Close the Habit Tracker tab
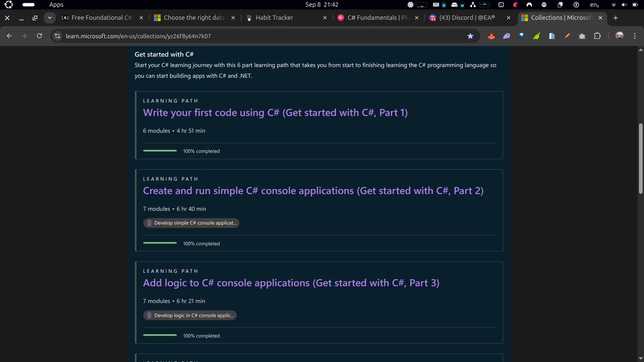Screen dimensions: 644x362 [x=325, y=18]
